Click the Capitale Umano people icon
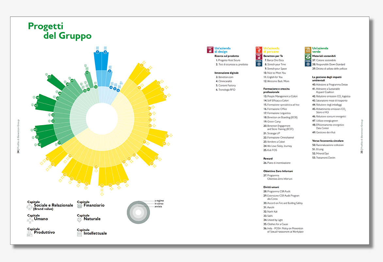This screenshot has width=383, height=262. (x=30, y=220)
